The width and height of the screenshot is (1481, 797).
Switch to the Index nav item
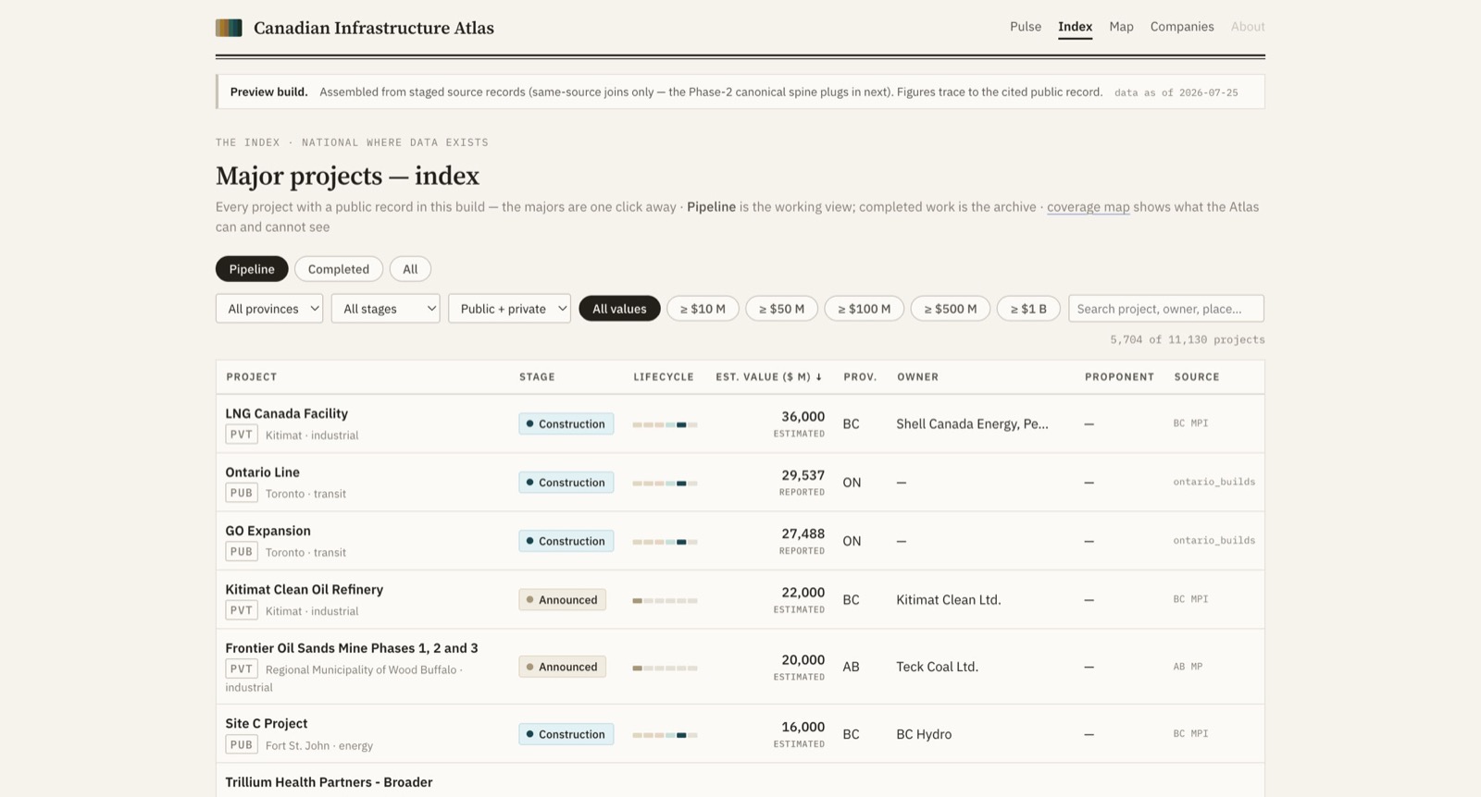click(1075, 27)
